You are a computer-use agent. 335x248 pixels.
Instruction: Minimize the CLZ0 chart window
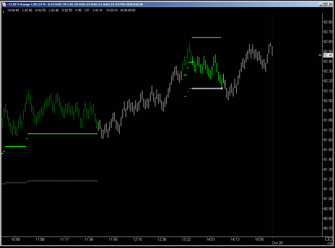[x=321, y=4]
